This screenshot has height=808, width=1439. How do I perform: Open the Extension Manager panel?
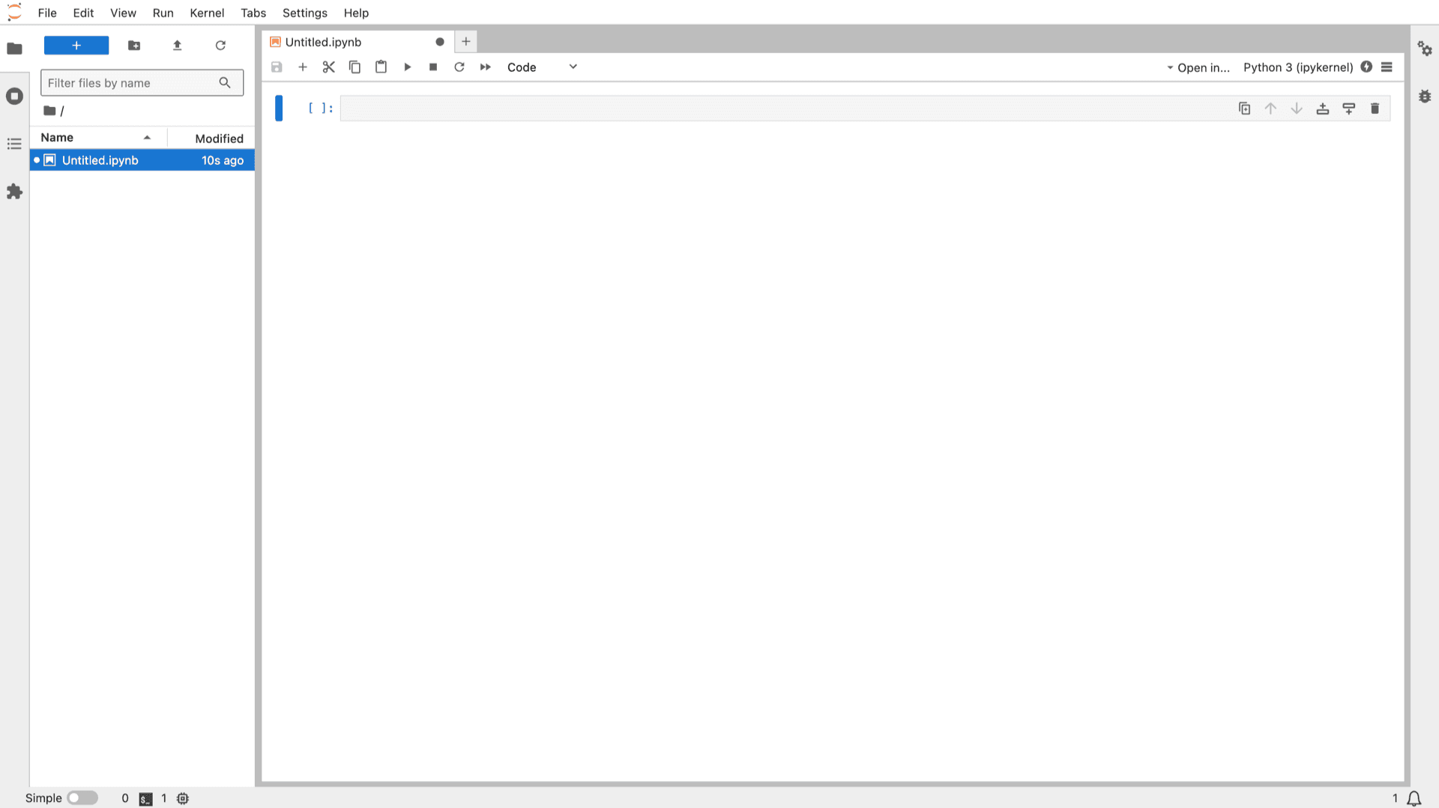[x=14, y=192]
